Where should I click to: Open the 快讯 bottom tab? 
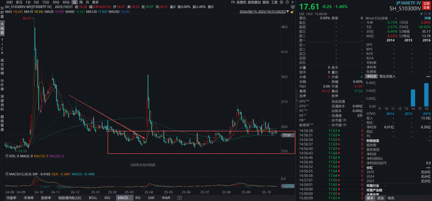(391, 198)
